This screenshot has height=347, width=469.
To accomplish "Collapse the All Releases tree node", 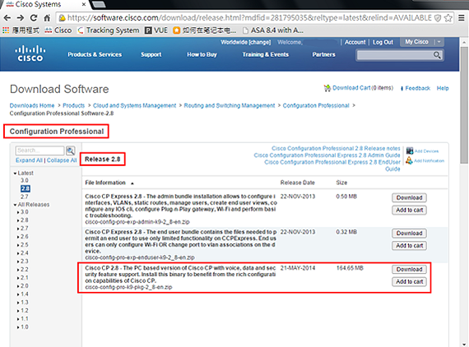I will (x=15, y=205).
